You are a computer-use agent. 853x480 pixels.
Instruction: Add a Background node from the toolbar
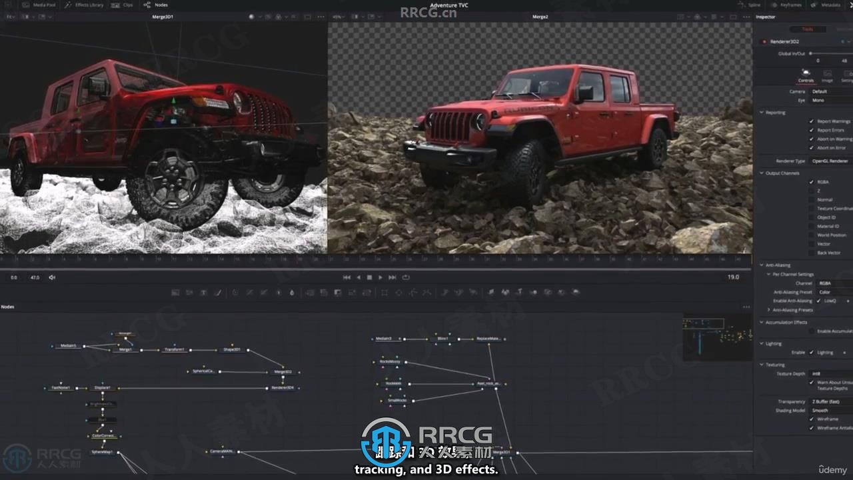tap(175, 292)
